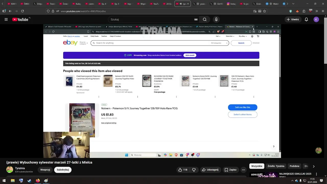Click the browser URL address bar
The height and width of the screenshot is (184, 327).
coord(156,11)
